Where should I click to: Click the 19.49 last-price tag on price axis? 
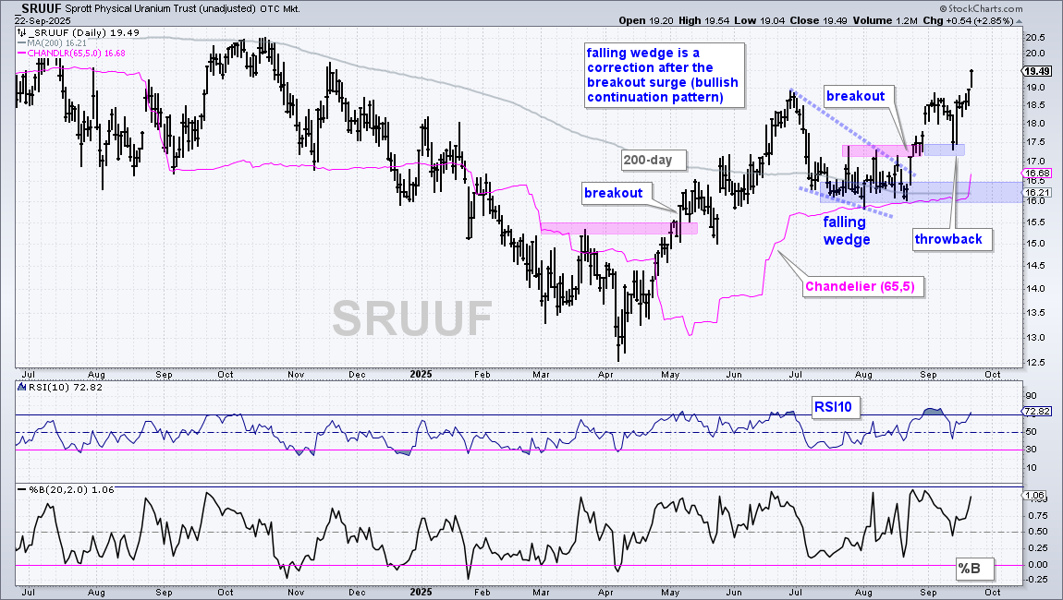pos(1036,71)
